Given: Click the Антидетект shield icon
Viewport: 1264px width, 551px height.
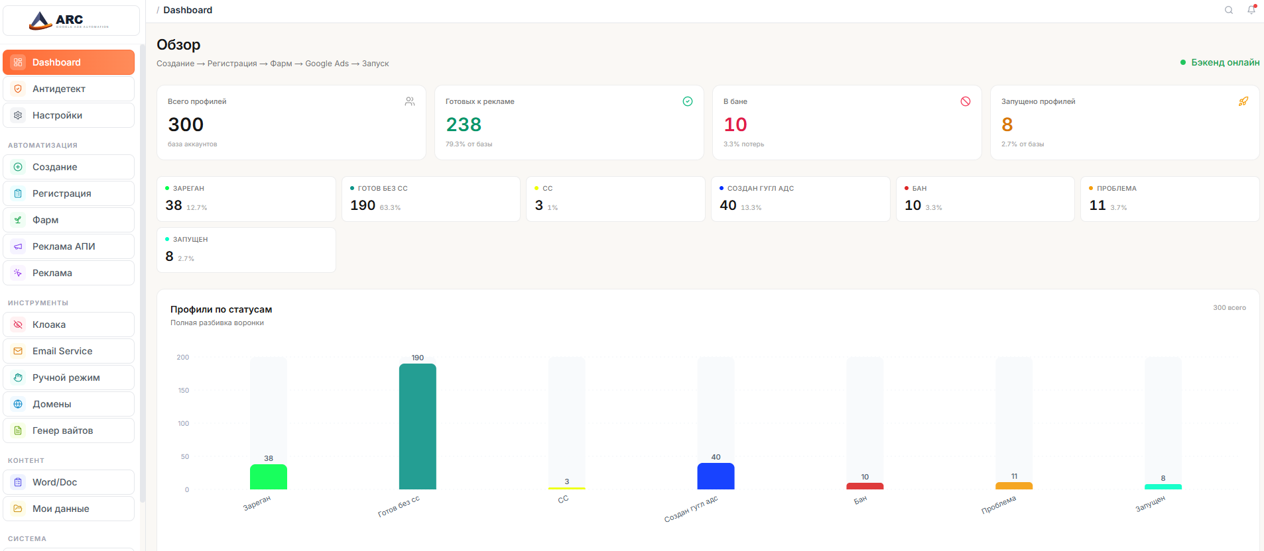Looking at the screenshot, I should pyautogui.click(x=18, y=89).
